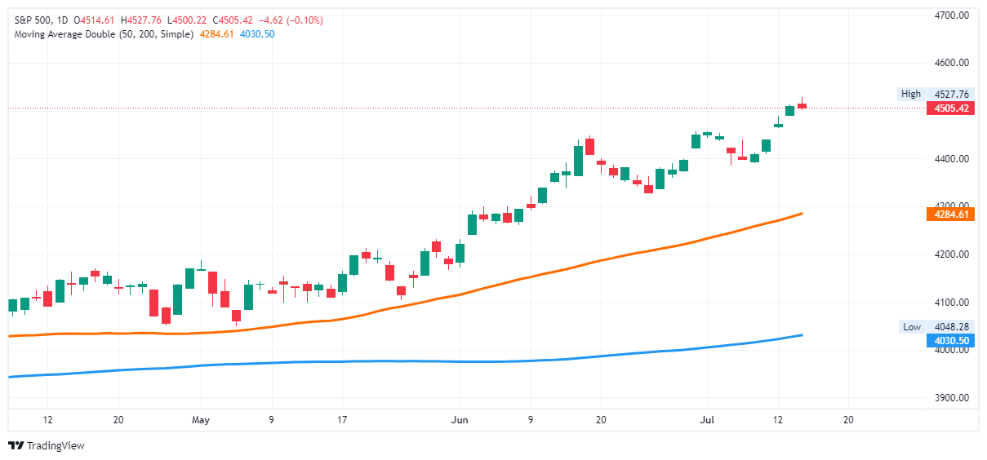This screenshot has height=460, width=987.
Task: Select the Jul label on time axis
Action: (x=707, y=420)
